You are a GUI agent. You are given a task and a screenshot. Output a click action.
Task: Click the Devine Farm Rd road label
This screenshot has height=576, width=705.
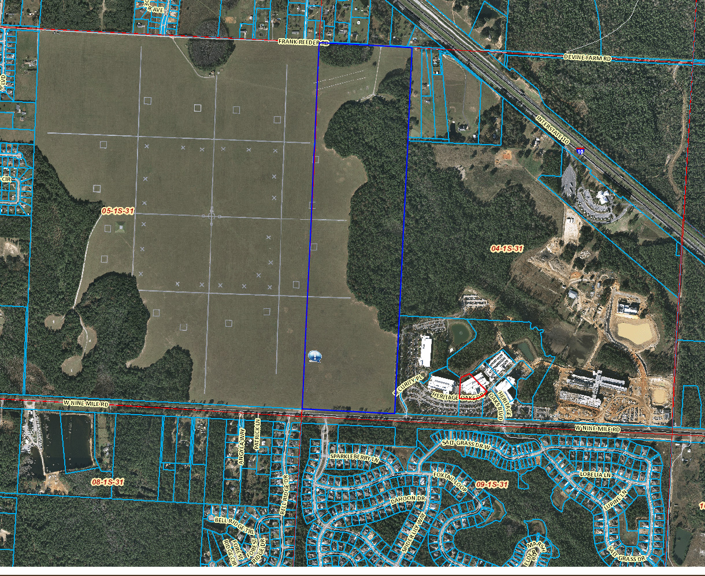coord(587,57)
